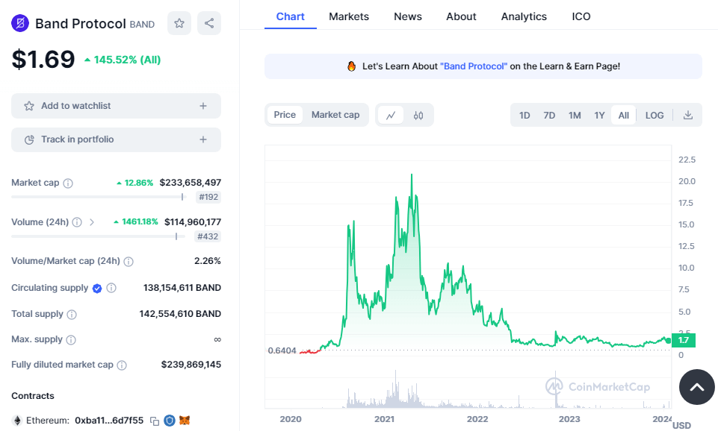Screen dimensions: 718x431
Task: Select the 7D time range
Action: [x=549, y=115]
